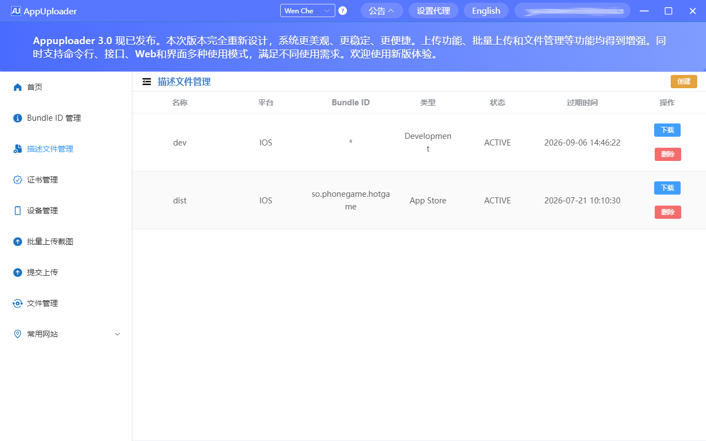Click the list icon beside 描述文件管理 title
Image resolution: width=706 pixels, height=441 pixels.
147,81
